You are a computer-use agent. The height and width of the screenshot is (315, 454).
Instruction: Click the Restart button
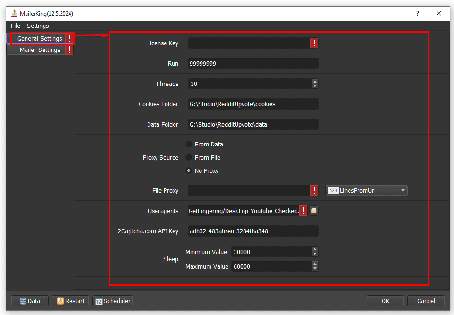click(70, 301)
